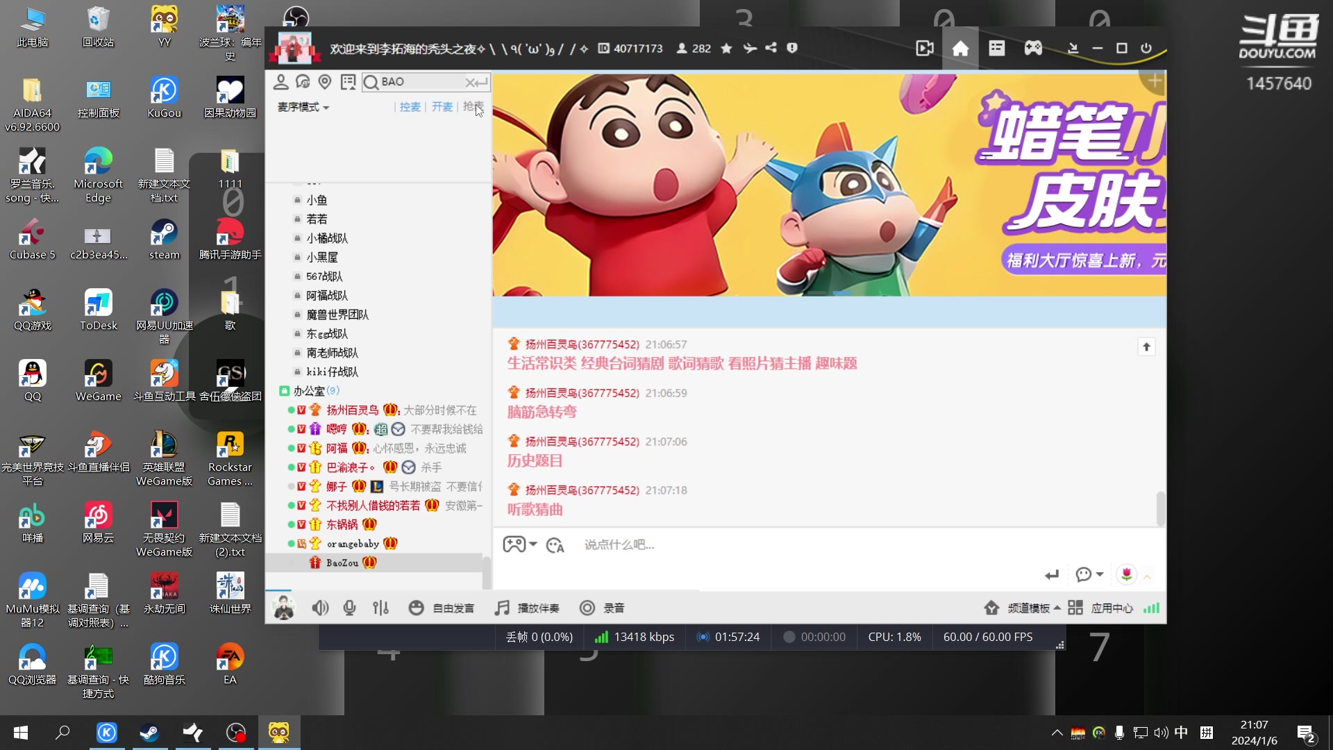Enable 自由发言 free speech mode
Viewport: 1333px width, 750px height.
(x=453, y=608)
